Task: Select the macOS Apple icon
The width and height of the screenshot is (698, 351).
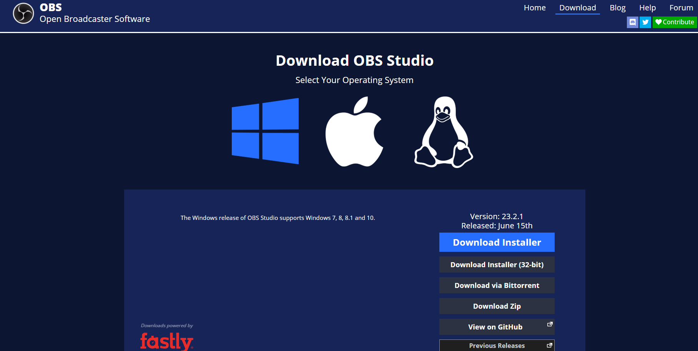Action: pos(354,131)
